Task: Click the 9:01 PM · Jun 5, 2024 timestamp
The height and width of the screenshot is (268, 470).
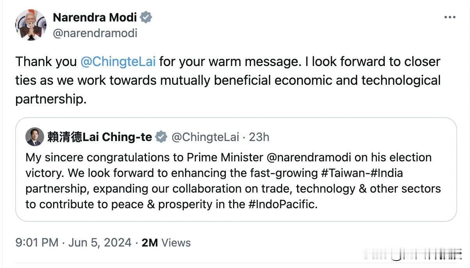Action: [x=73, y=243]
